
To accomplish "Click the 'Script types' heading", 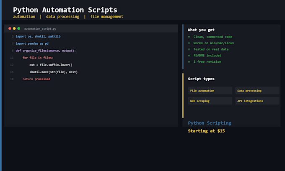I will coord(201,79).
